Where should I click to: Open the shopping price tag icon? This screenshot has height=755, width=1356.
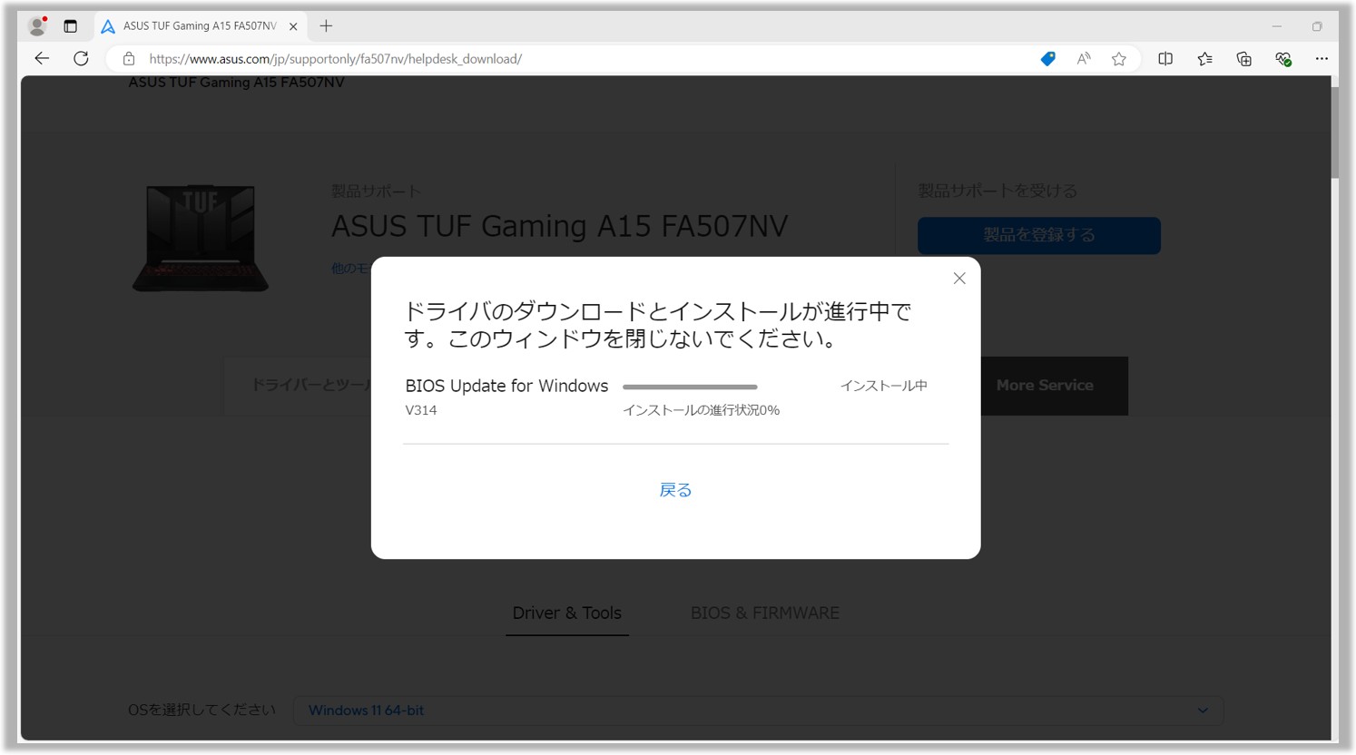(x=1047, y=59)
